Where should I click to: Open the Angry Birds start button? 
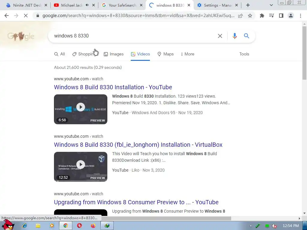point(8,225)
